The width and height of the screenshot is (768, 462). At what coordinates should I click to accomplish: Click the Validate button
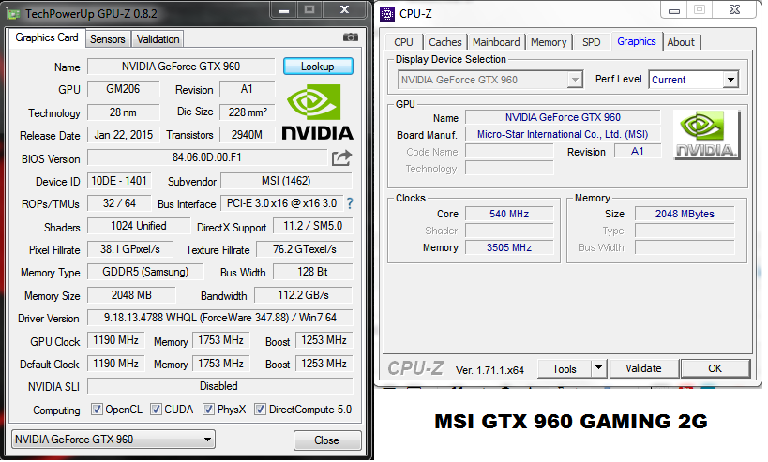pos(643,368)
